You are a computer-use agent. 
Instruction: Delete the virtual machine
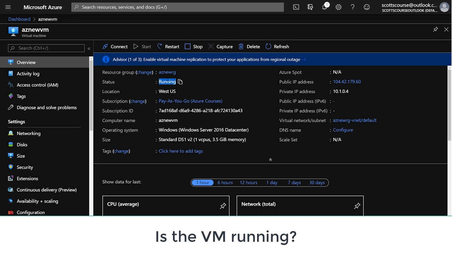pos(249,47)
